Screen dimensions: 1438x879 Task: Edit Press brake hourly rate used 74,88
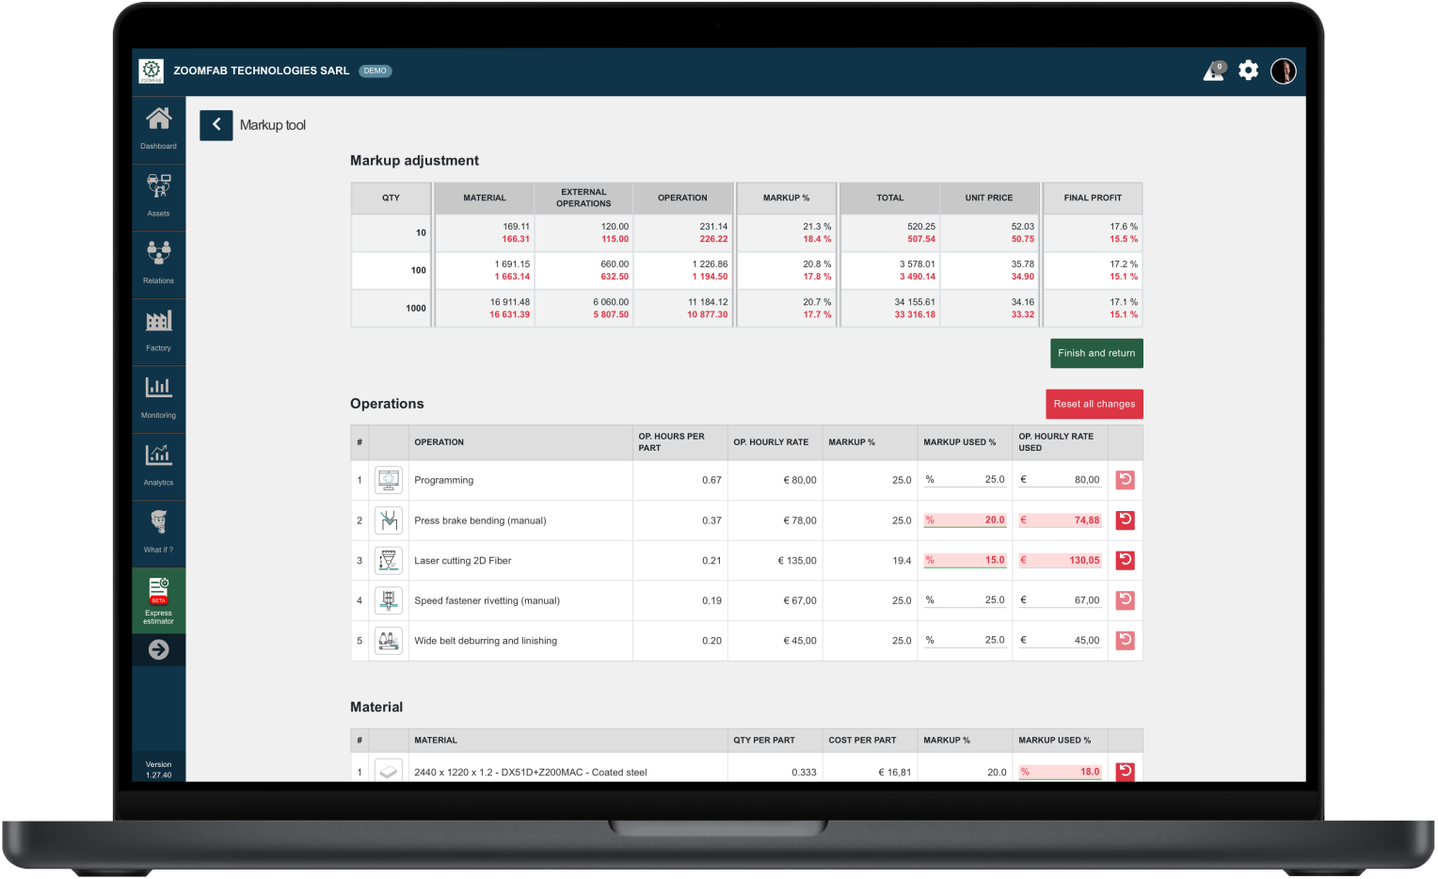(x=1060, y=519)
